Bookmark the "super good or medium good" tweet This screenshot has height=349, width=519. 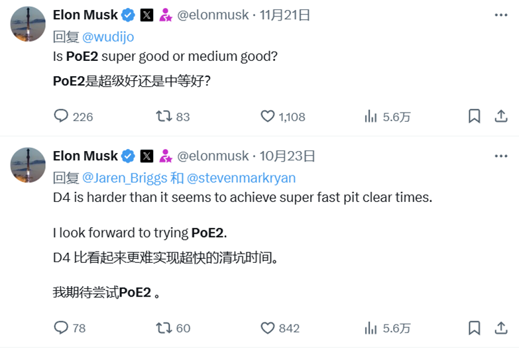point(474,117)
